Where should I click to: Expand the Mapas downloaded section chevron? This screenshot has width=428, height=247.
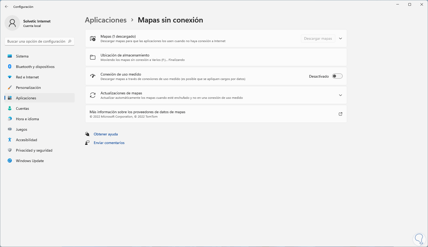[x=341, y=38]
